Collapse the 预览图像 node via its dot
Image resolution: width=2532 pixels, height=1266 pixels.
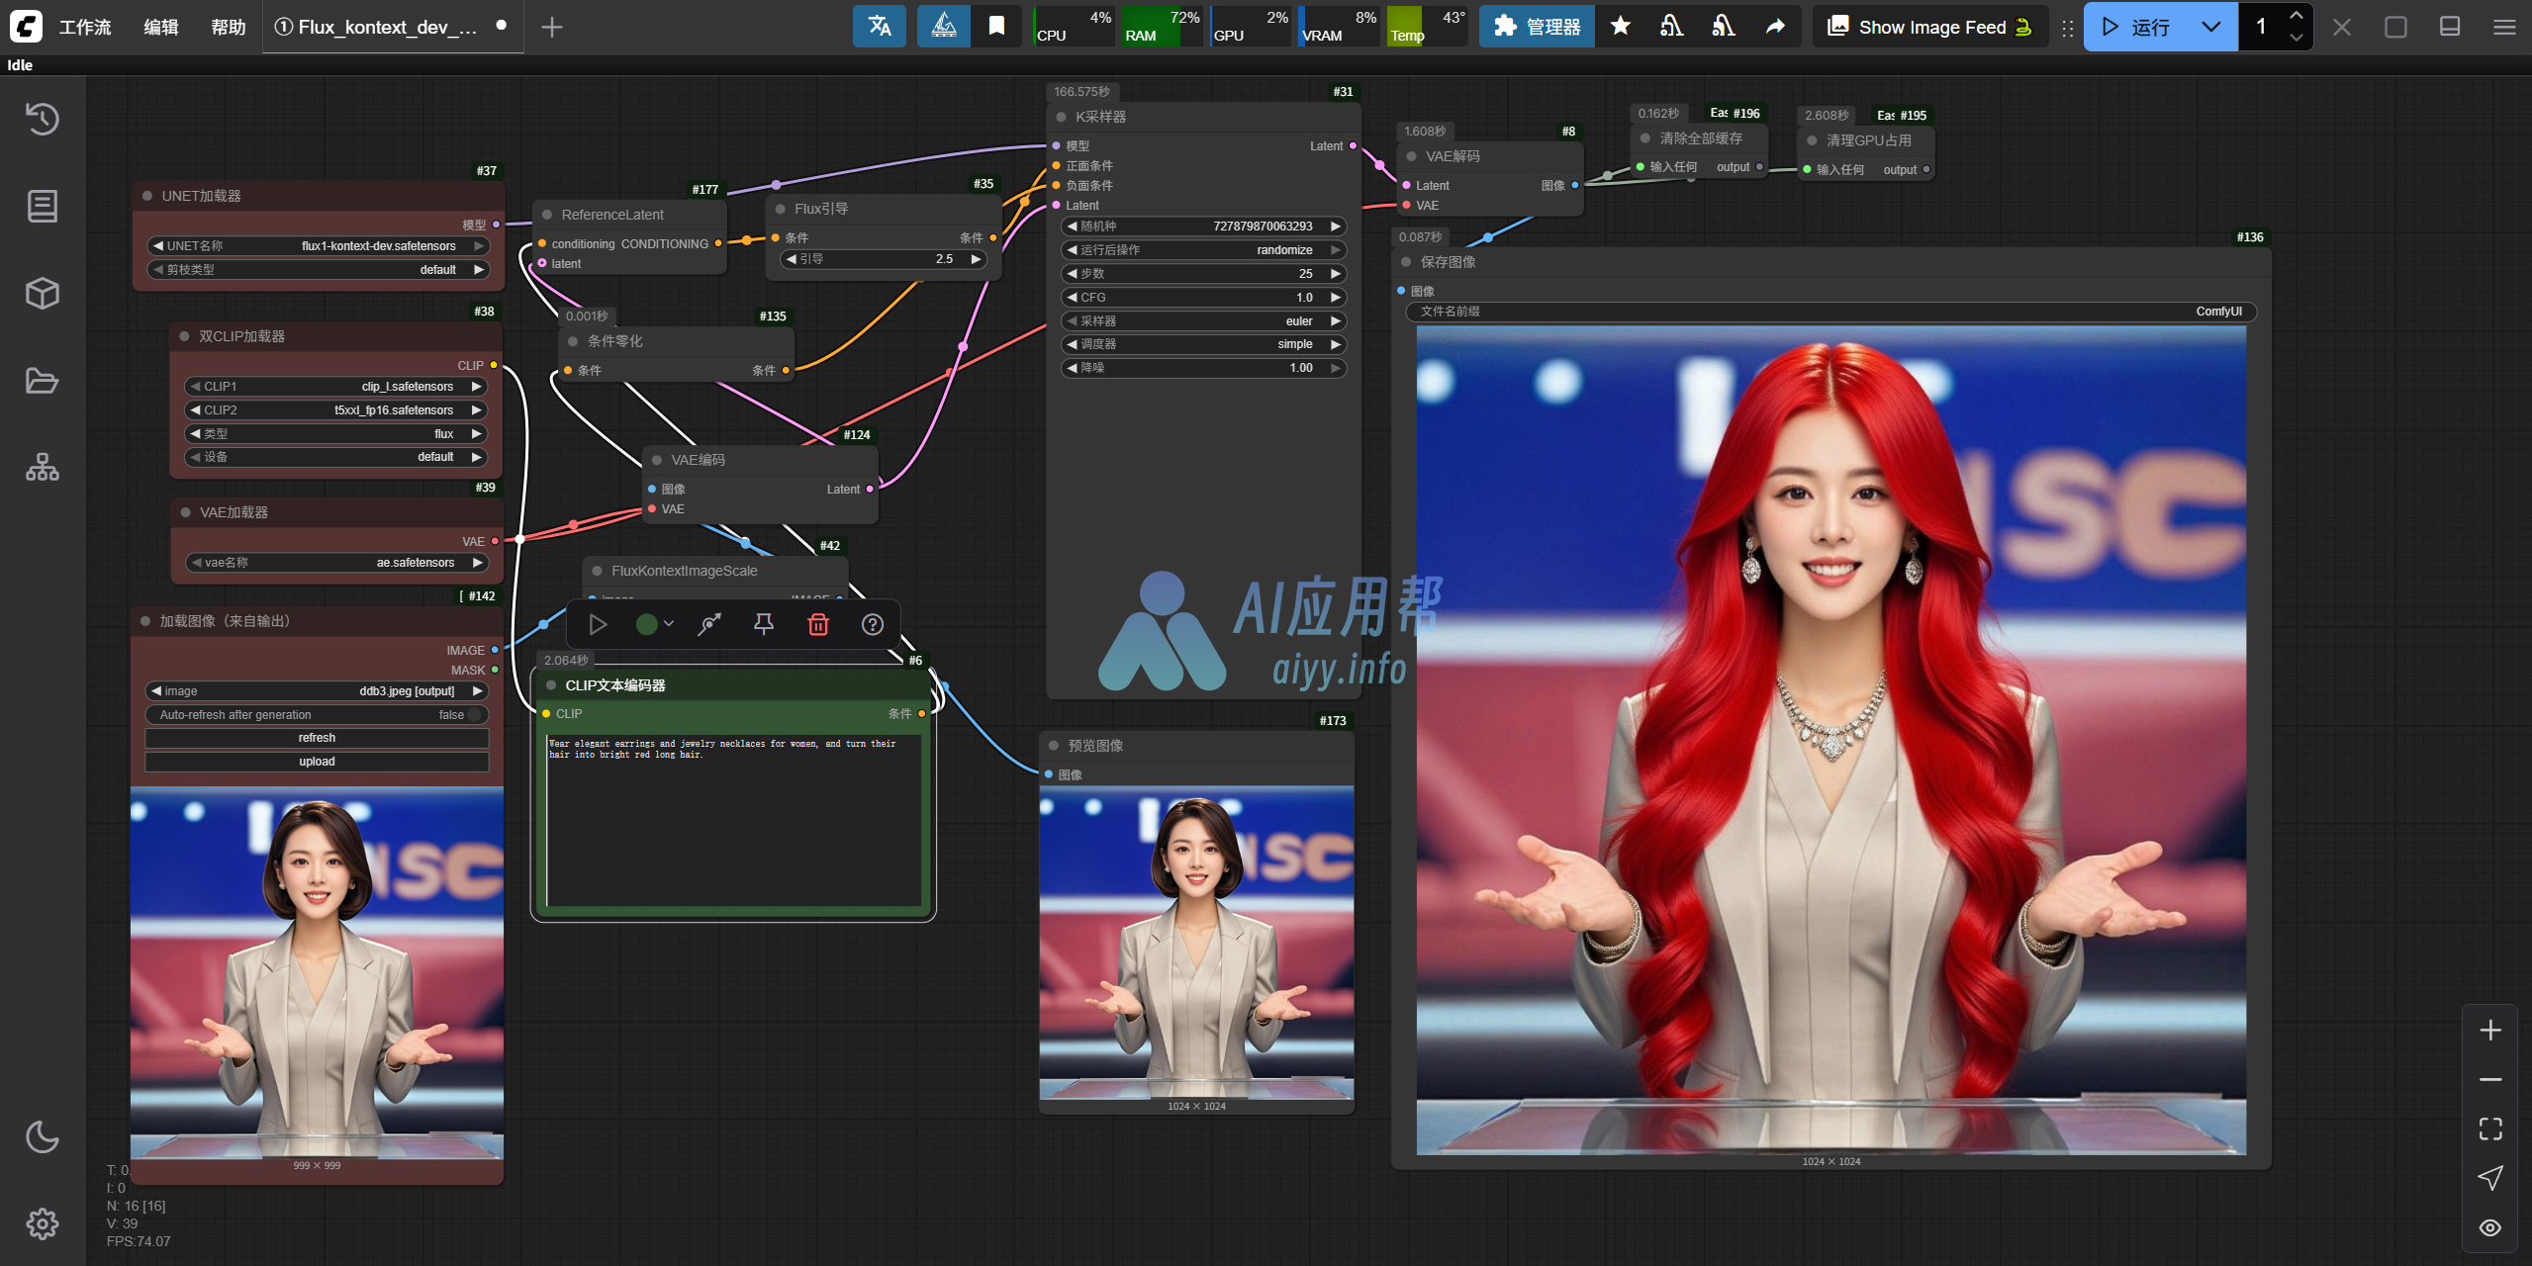click(1053, 746)
